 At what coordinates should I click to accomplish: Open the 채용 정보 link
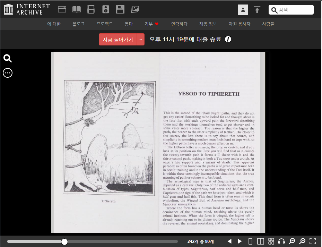click(x=208, y=24)
